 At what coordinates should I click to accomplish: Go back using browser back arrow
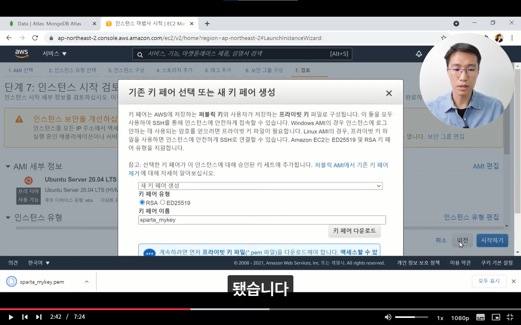pyautogui.click(x=9, y=38)
